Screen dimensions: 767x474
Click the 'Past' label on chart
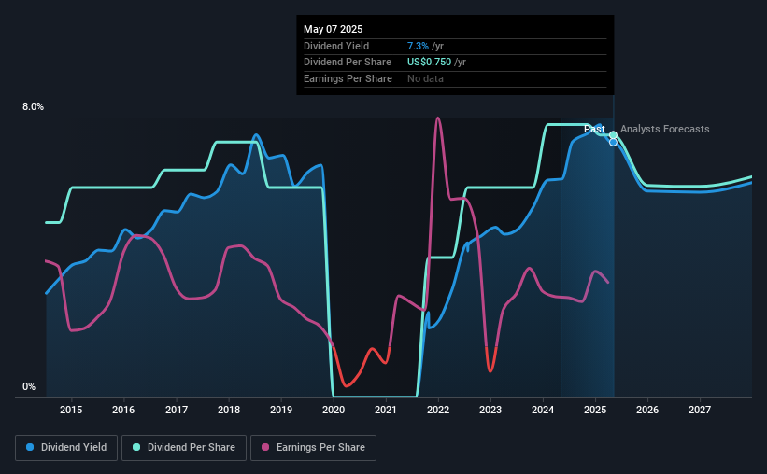(594, 129)
